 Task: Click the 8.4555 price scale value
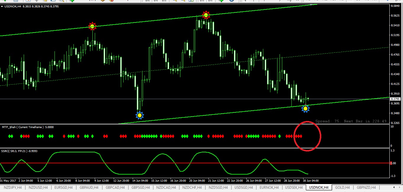click(x=395, y=64)
